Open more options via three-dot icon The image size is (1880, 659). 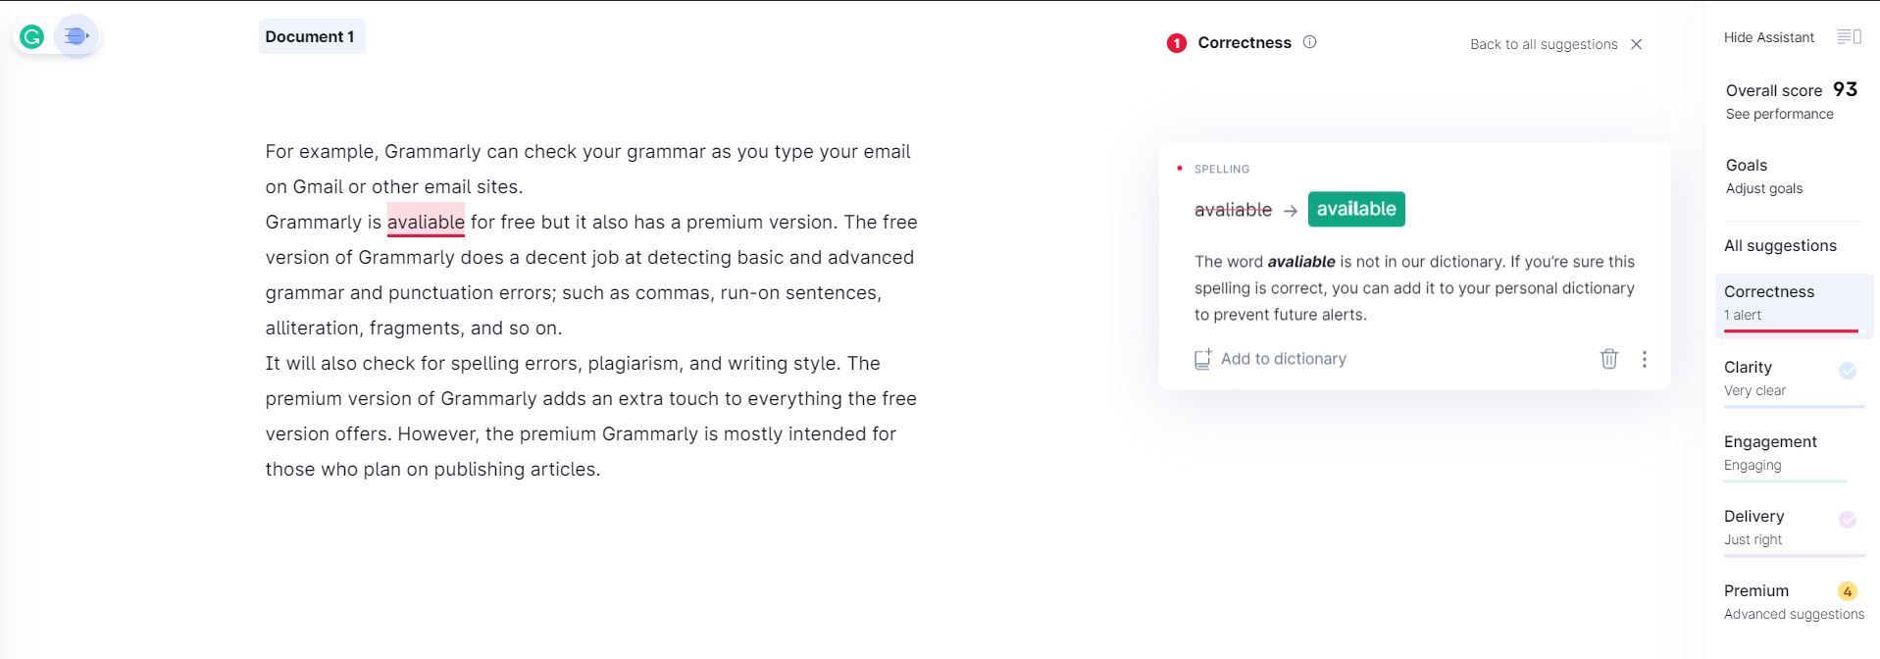[x=1645, y=359]
